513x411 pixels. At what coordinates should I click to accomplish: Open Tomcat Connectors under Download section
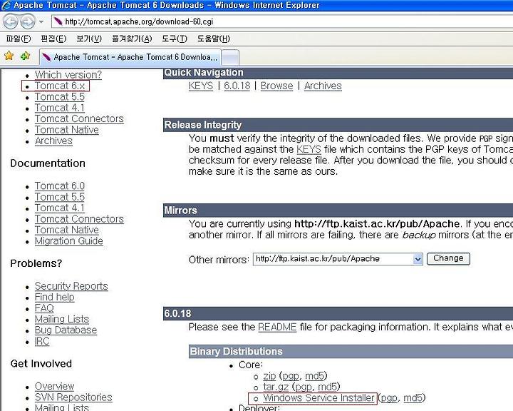(x=79, y=118)
